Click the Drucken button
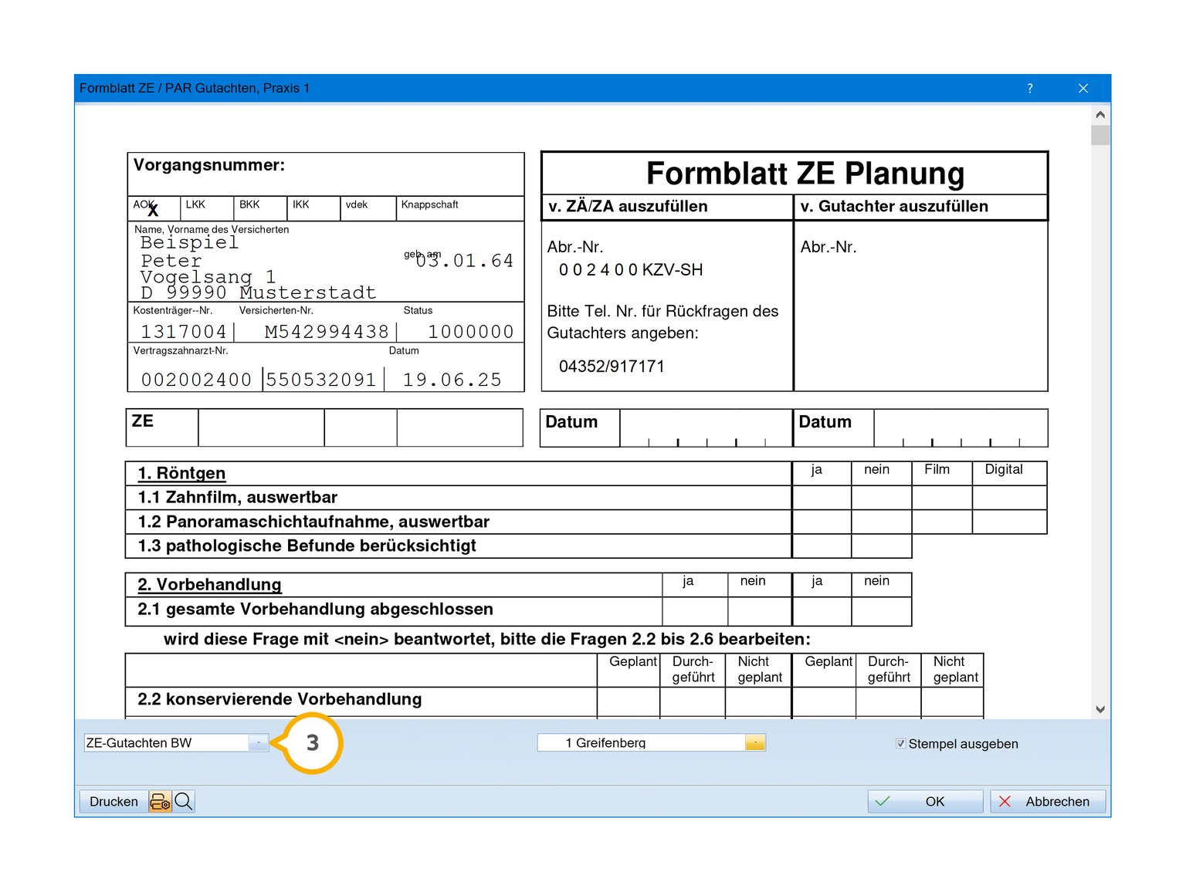This screenshot has width=1186, height=892. tap(114, 802)
